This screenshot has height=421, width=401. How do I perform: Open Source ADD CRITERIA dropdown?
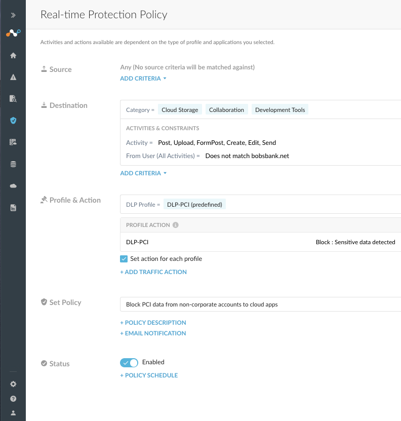(x=143, y=79)
